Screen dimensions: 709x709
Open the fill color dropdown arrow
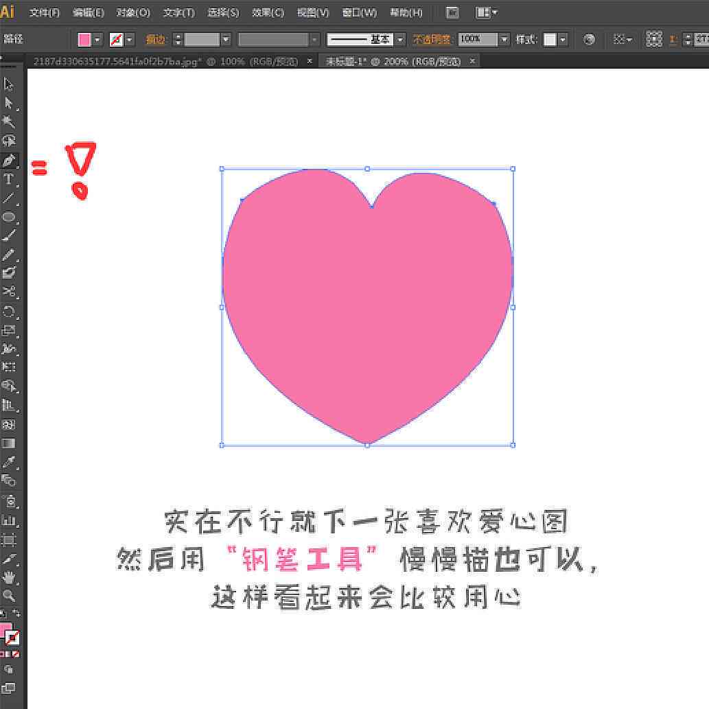(x=97, y=40)
